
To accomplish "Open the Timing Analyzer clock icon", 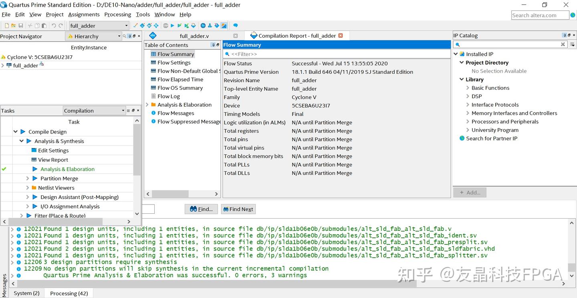I will 203,25.
